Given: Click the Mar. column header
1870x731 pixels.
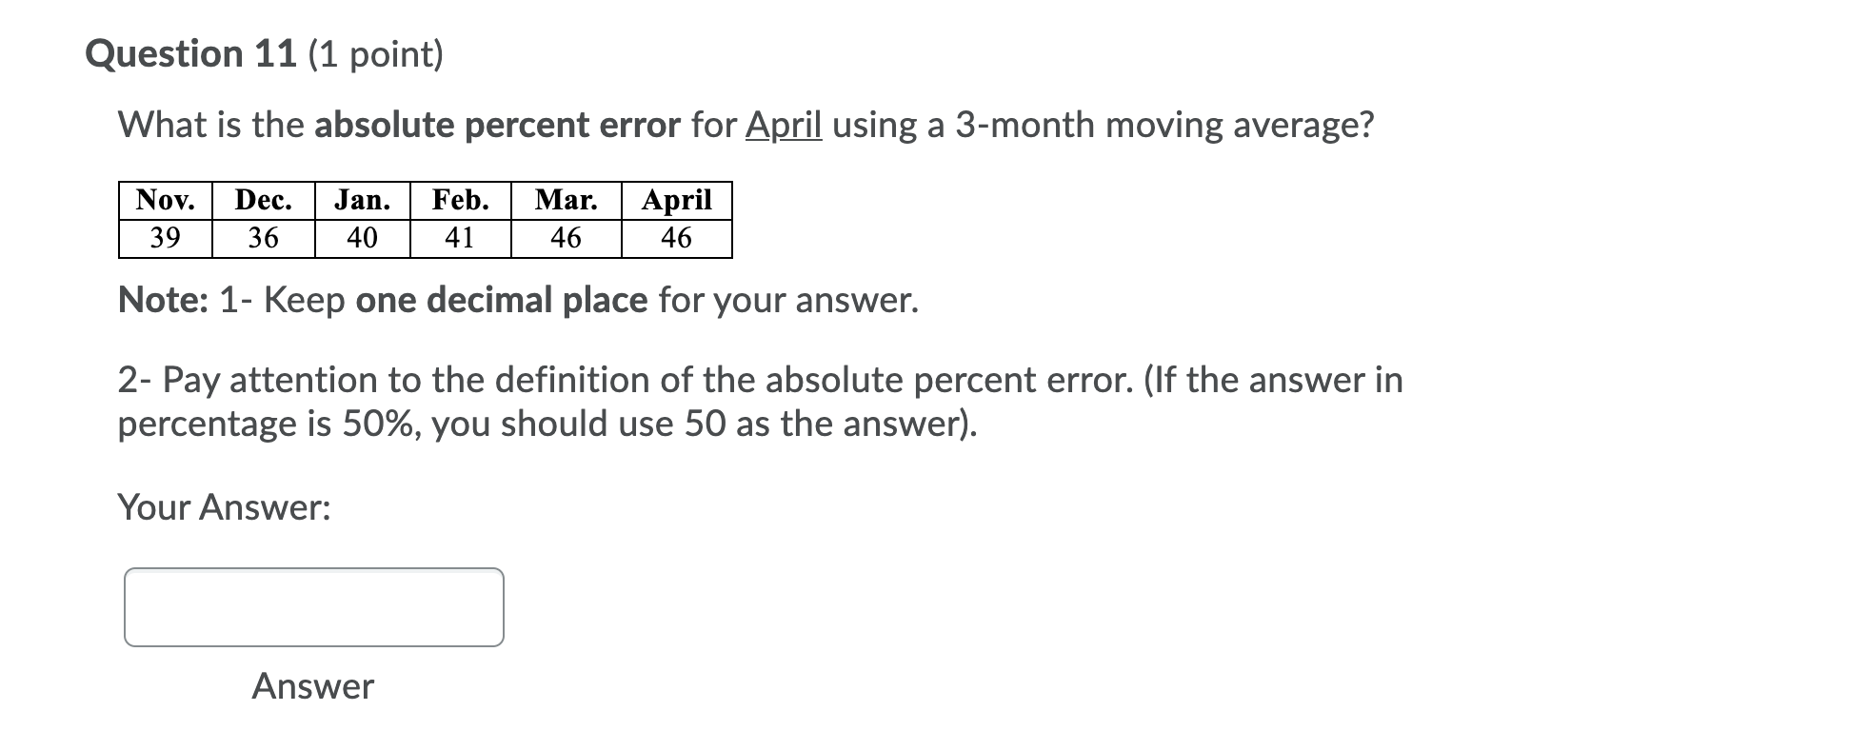Looking at the screenshot, I should tap(564, 201).
